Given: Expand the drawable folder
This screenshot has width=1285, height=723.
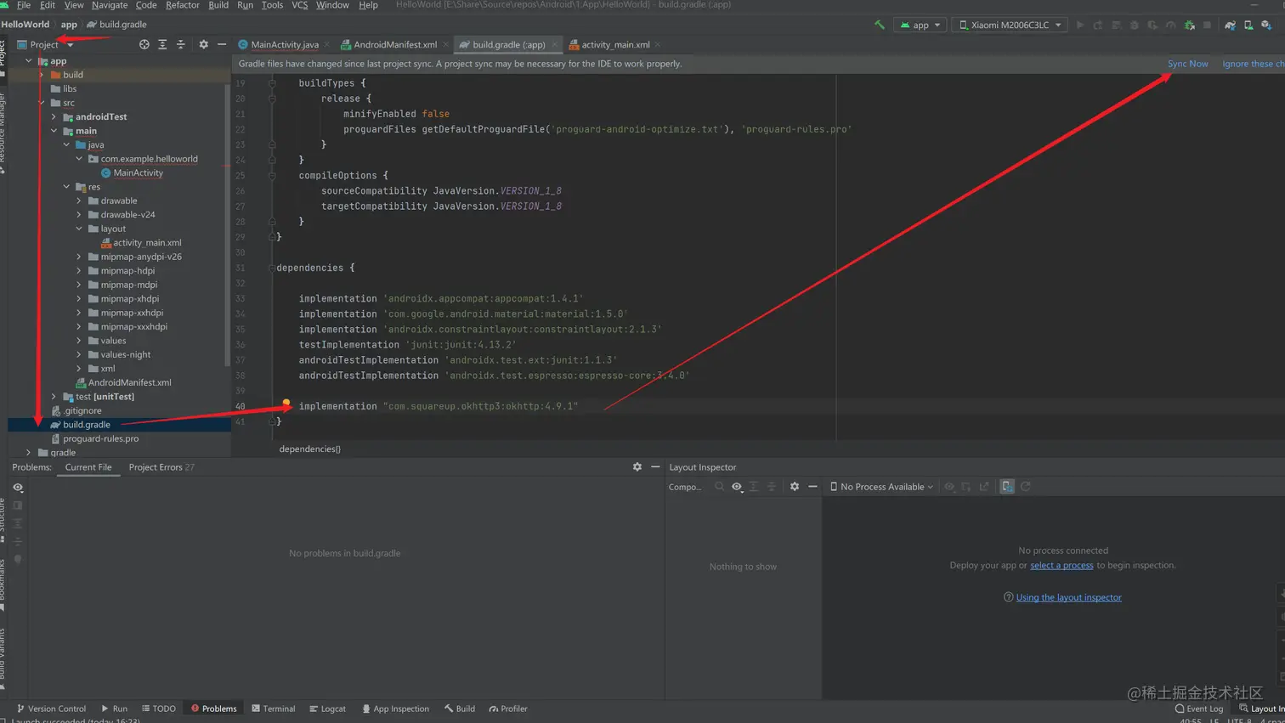Looking at the screenshot, I should click(x=79, y=201).
